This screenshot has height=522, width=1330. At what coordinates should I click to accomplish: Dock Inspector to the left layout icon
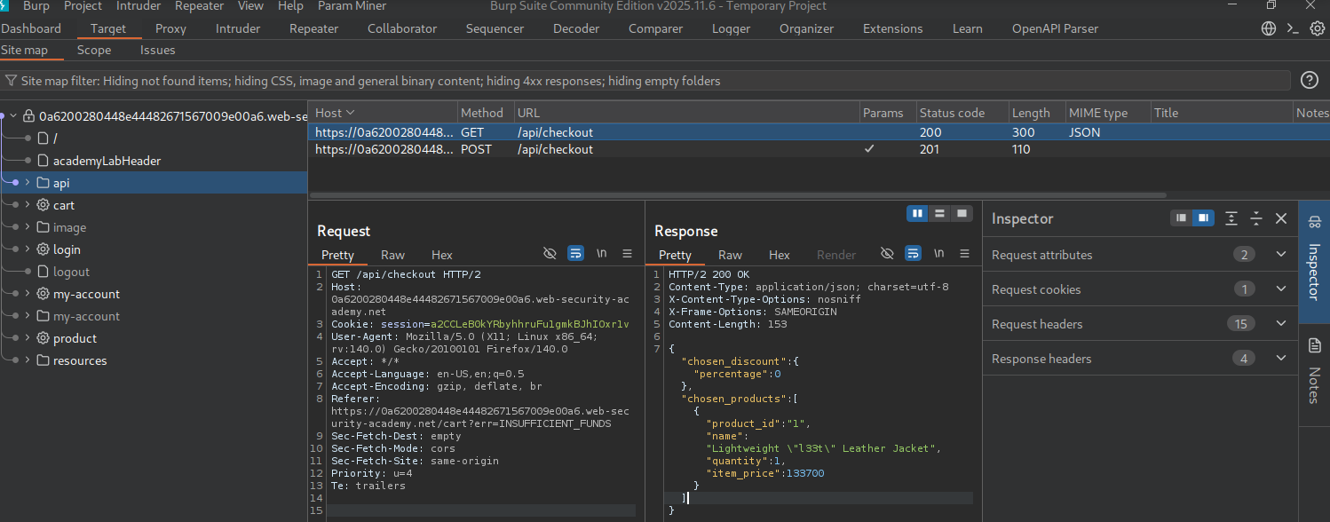tap(1181, 217)
